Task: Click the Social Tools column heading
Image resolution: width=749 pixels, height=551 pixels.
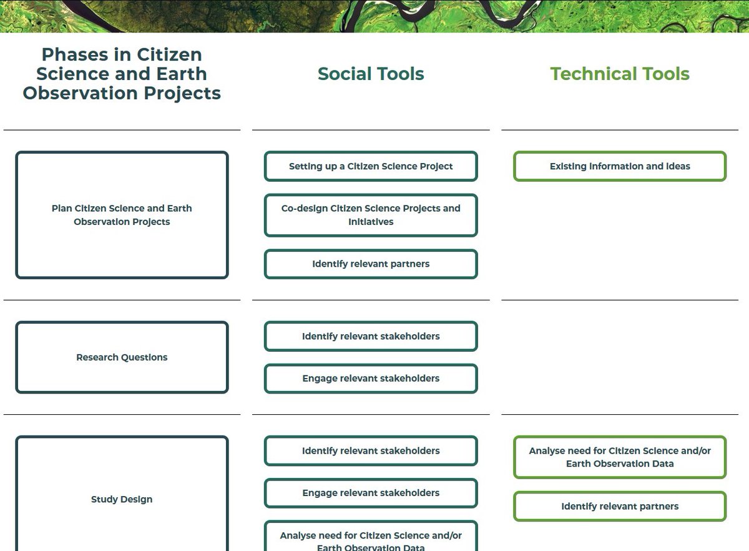Action: pos(371,74)
